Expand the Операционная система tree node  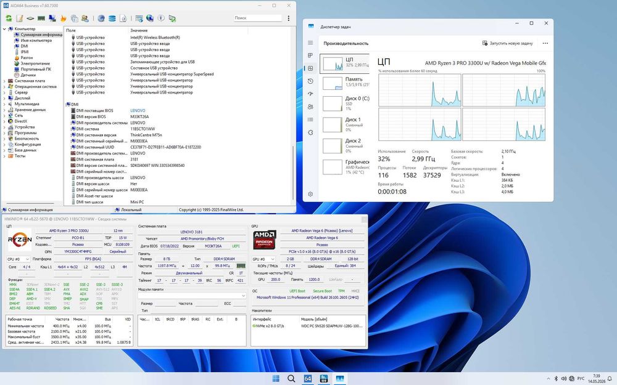(x=4, y=86)
